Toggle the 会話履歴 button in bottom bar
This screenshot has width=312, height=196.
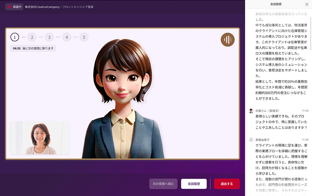tap(194, 184)
